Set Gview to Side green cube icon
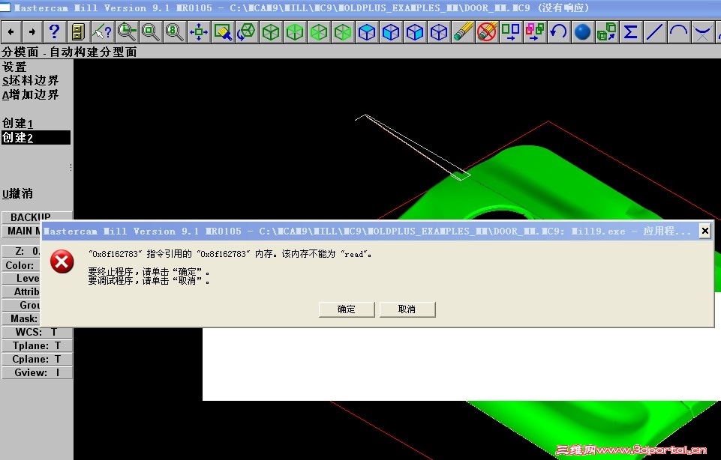The height and width of the screenshot is (460, 721). [343, 31]
